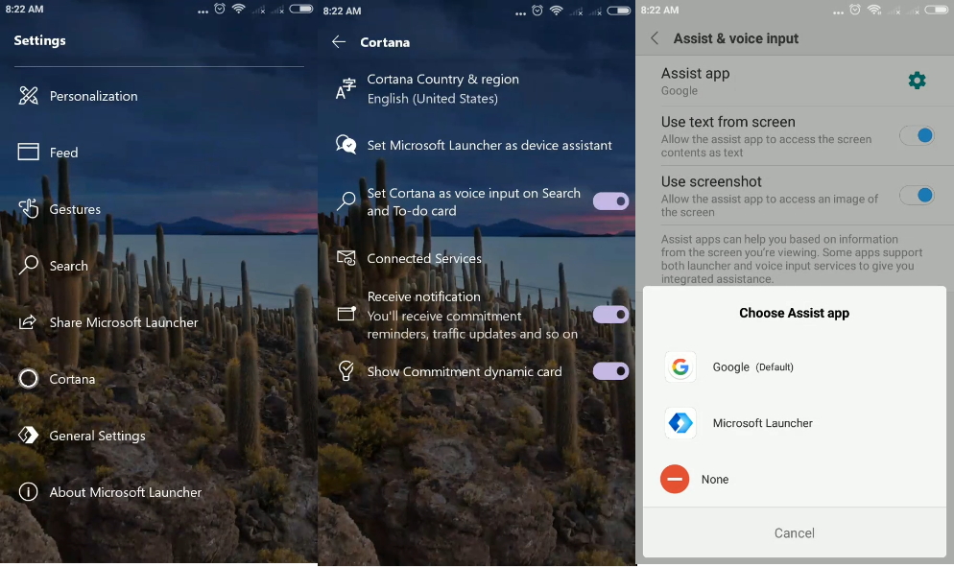Image resolution: width=954 pixels, height=567 pixels.
Task: Click the Choose Assist app heading
Action: click(794, 313)
